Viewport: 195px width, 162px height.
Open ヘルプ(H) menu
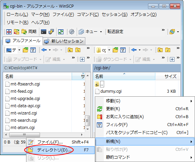[40, 22]
